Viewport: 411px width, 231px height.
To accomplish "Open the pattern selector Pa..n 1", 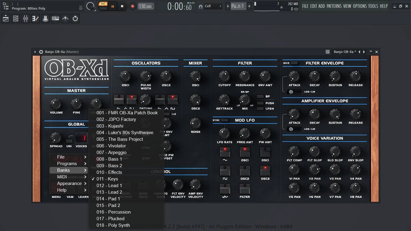I will point(238,6).
